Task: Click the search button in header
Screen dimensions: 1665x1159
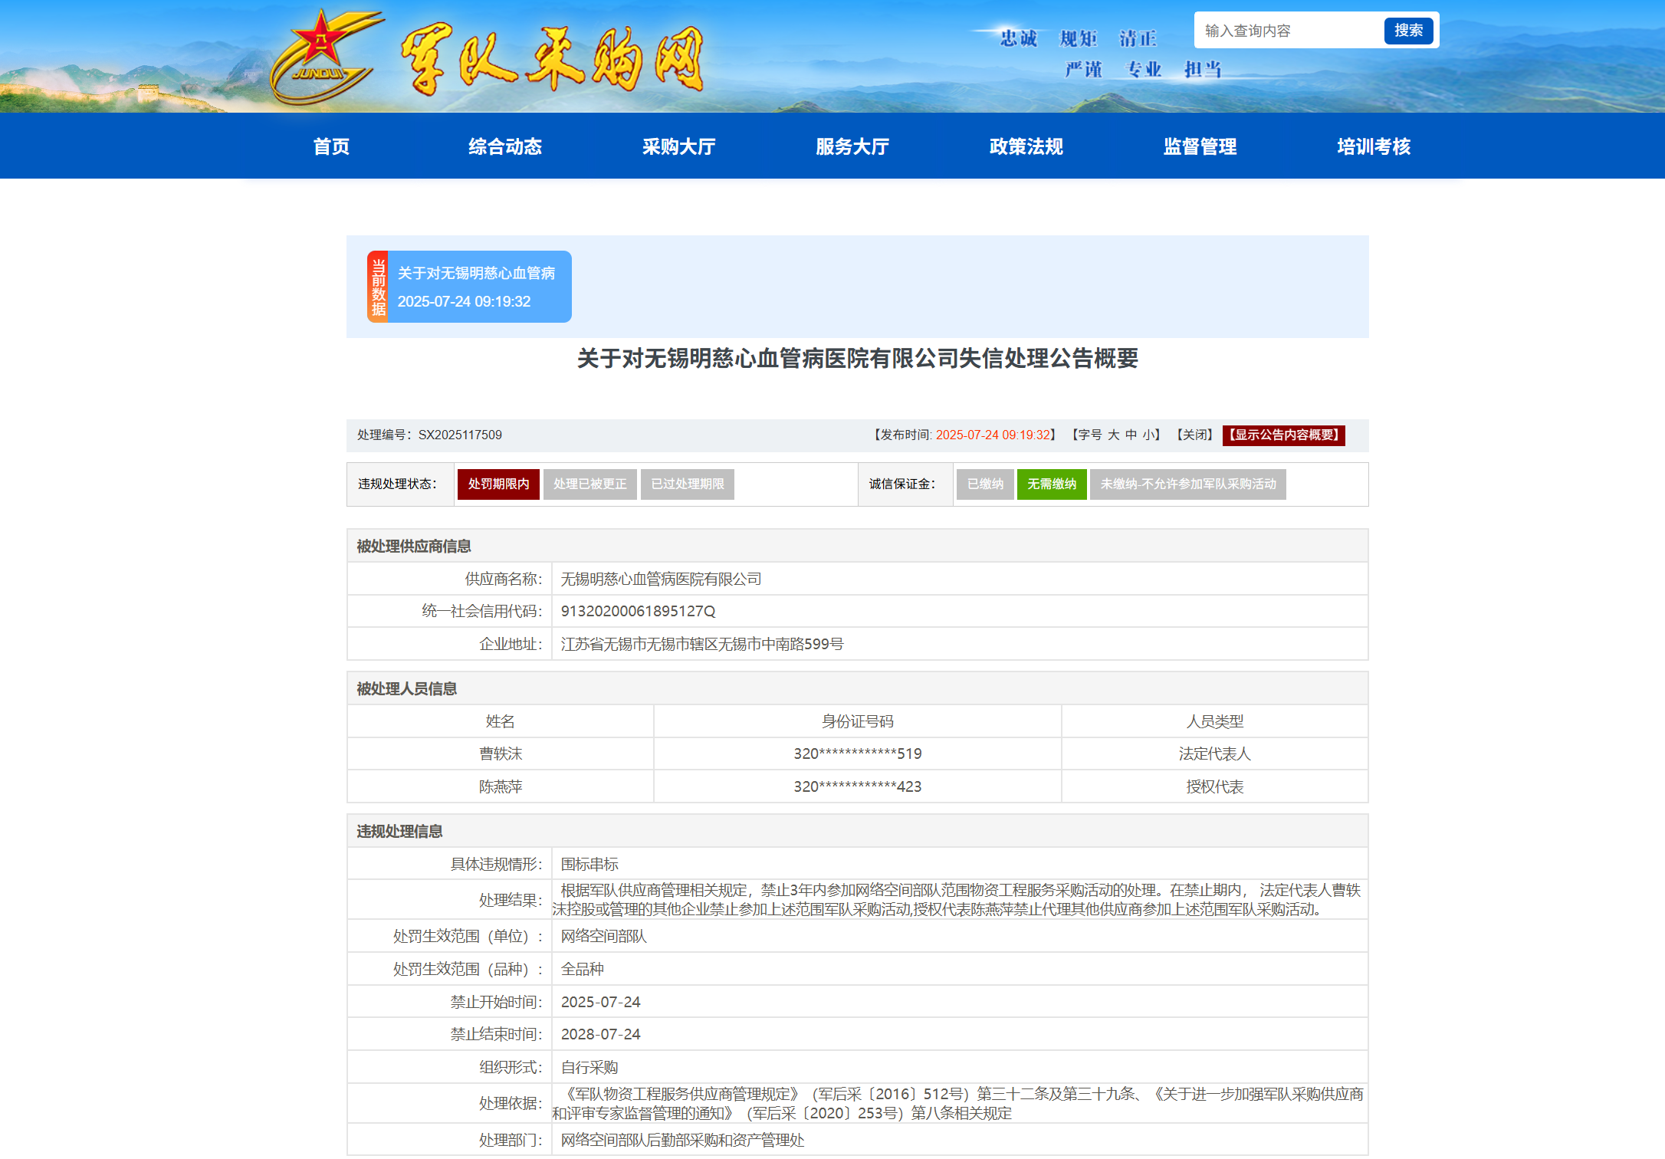Action: [x=1407, y=31]
